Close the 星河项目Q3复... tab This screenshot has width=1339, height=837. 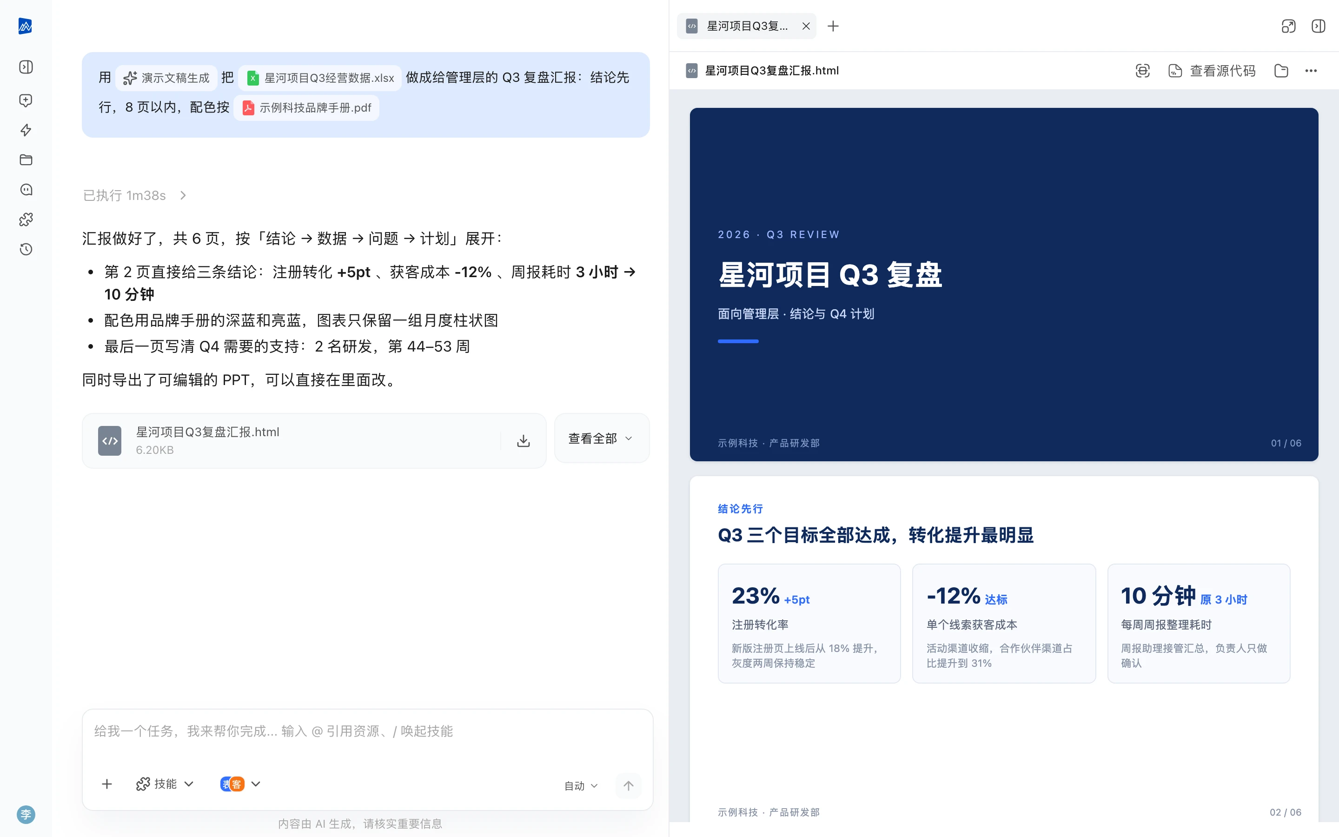click(806, 26)
